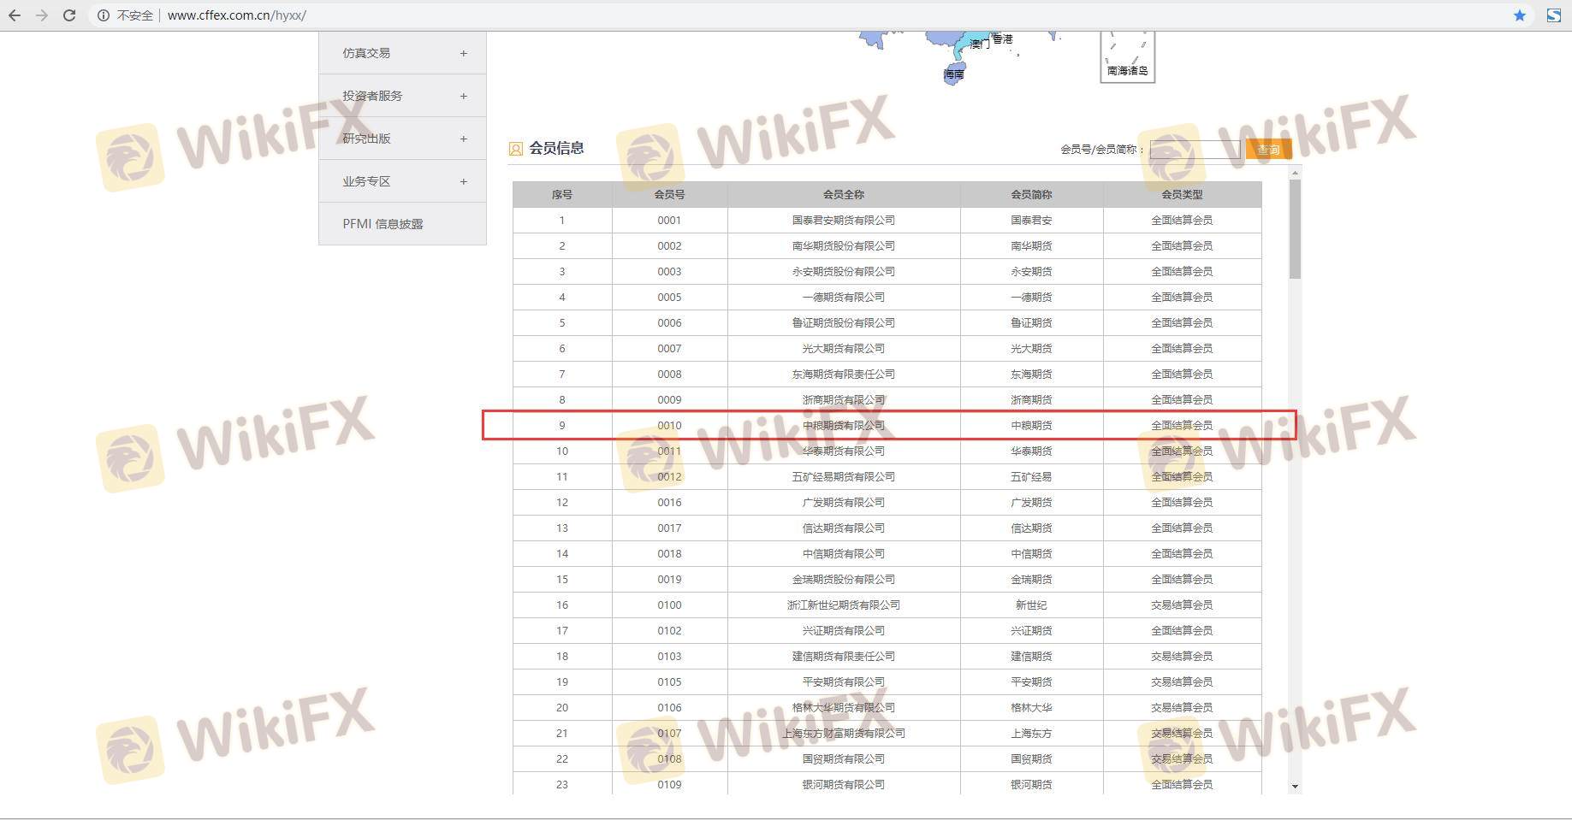
Task: Expand the 投资者服务 plus sign
Action: 463,96
